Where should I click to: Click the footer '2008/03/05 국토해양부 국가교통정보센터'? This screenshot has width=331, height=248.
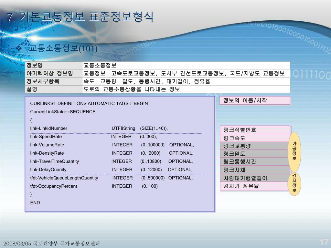coord(51,243)
